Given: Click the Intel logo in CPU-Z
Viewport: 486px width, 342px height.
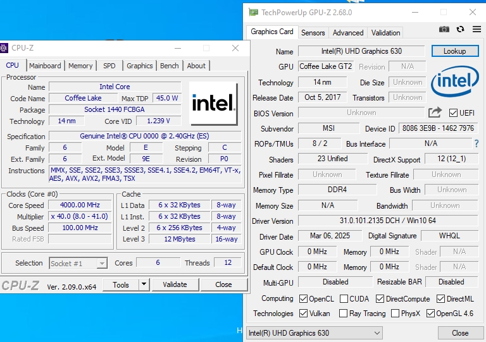Looking at the screenshot, I should coord(213,104).
